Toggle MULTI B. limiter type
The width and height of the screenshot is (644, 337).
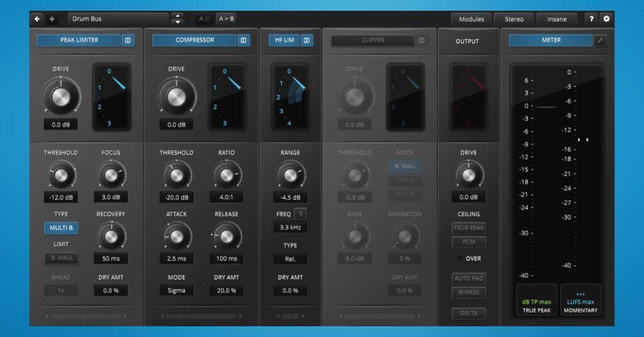pos(61,228)
